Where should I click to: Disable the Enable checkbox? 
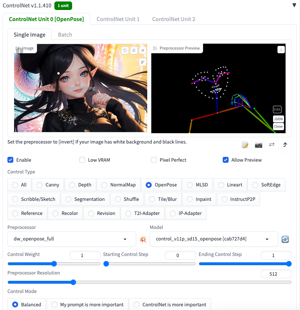pyautogui.click(x=11, y=160)
